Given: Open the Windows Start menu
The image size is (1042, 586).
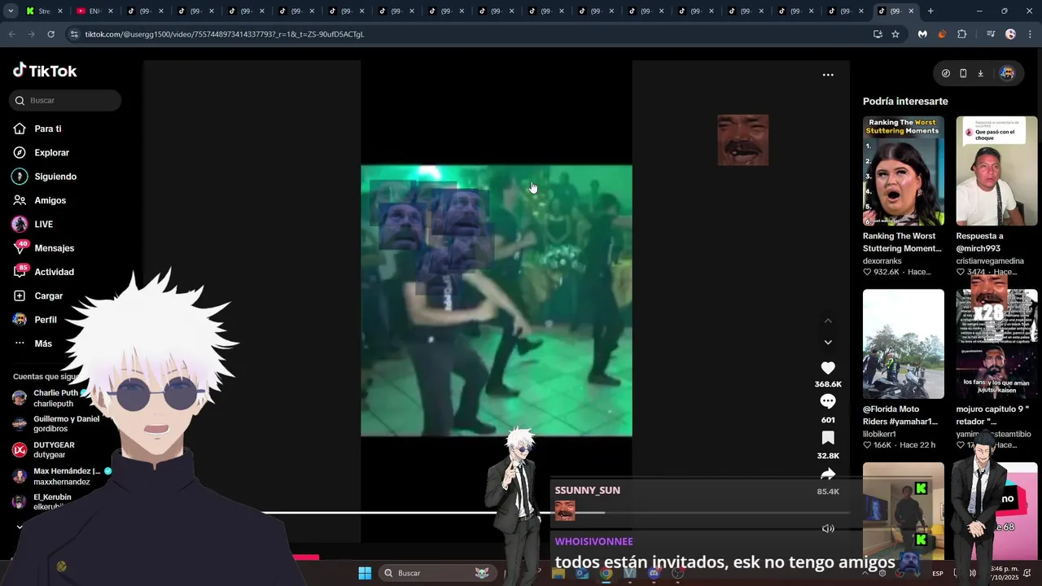Looking at the screenshot, I should pos(365,573).
